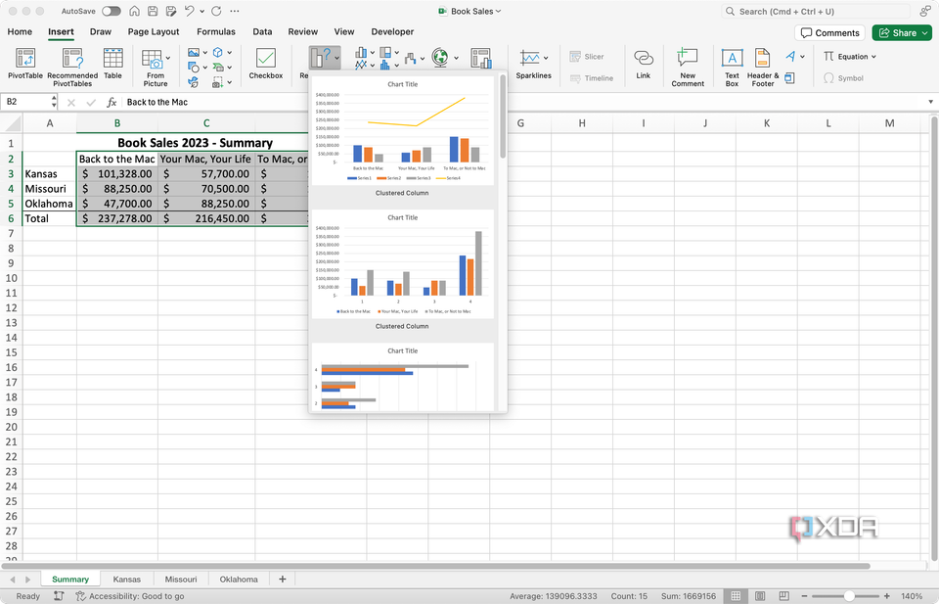The height and width of the screenshot is (604, 939).
Task: Toggle AutoSave on
Action: (x=111, y=10)
